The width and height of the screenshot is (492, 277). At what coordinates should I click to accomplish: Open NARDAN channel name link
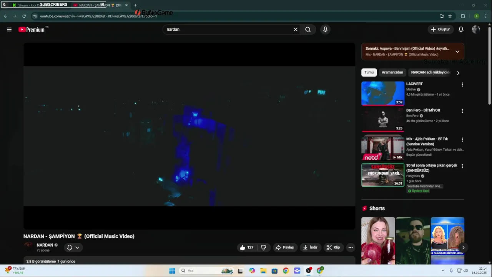pyautogui.click(x=45, y=245)
